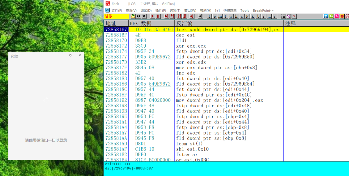
Task: Run the program with the red play icon
Action: pyautogui.click(x=153, y=16)
